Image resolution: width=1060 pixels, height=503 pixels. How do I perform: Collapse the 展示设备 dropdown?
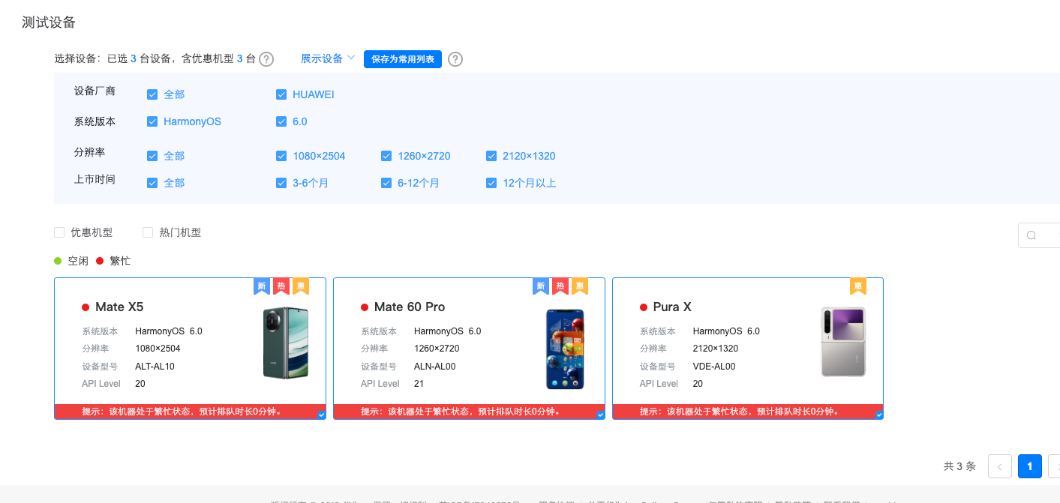[328, 58]
